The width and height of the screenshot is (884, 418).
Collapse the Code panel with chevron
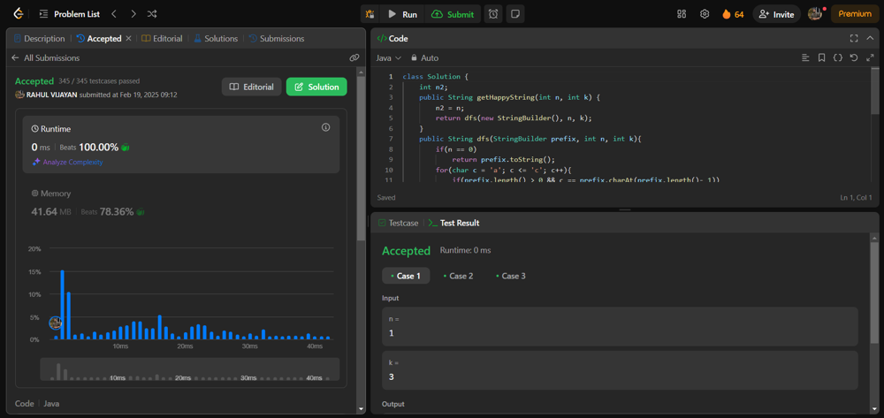(870, 39)
